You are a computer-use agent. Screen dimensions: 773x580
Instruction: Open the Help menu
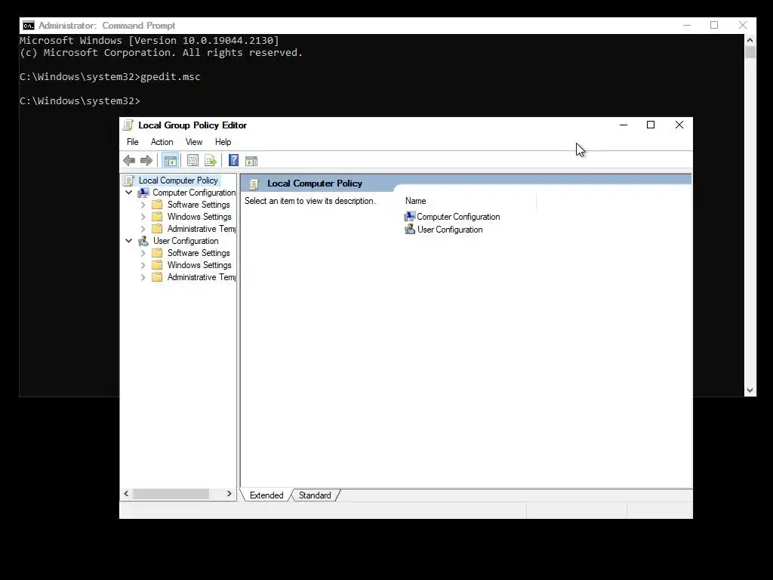[223, 142]
